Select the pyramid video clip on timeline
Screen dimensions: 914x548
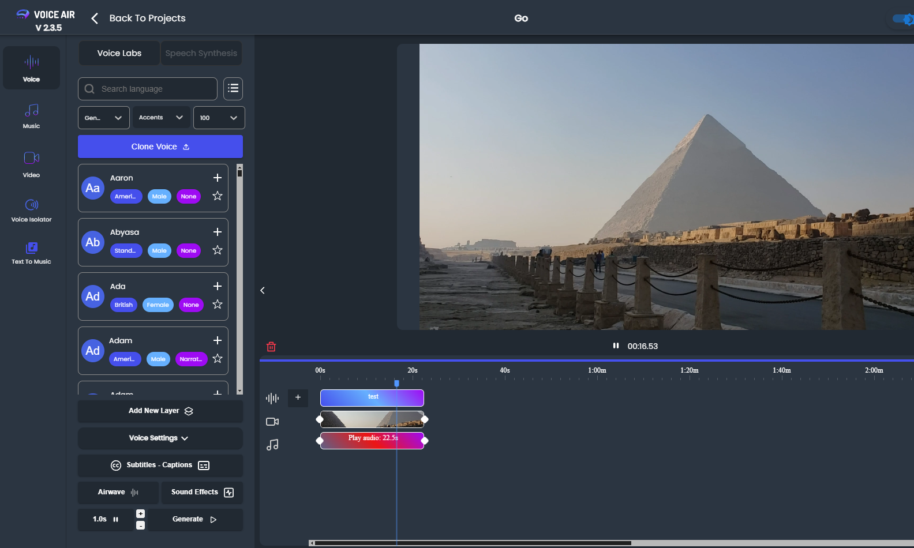[x=372, y=419]
